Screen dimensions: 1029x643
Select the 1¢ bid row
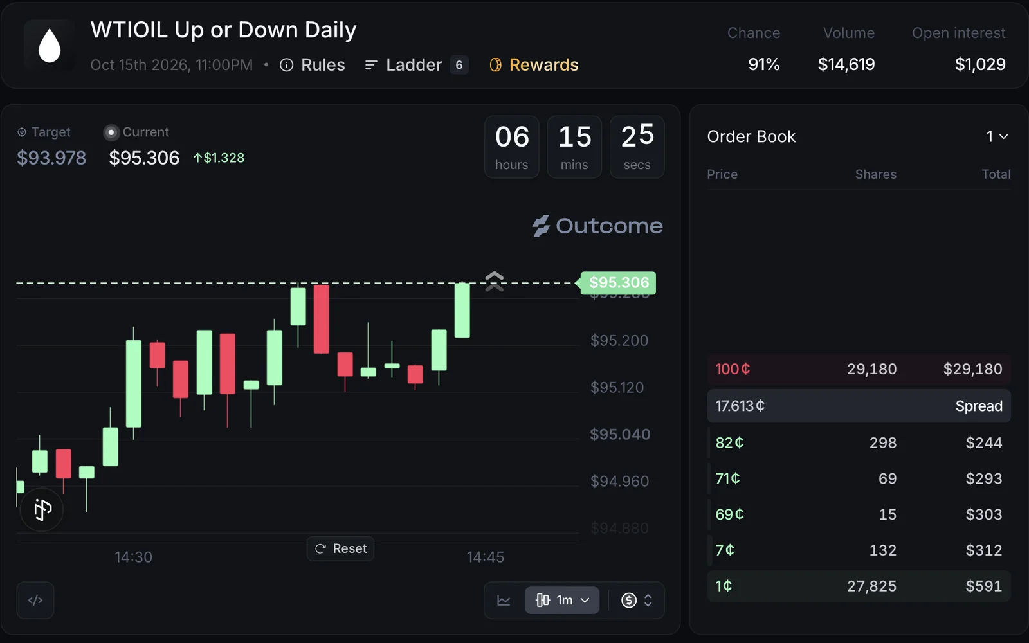point(859,586)
